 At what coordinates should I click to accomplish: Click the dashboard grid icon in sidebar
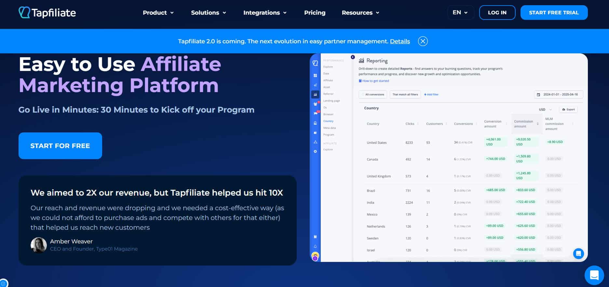[x=315, y=75]
